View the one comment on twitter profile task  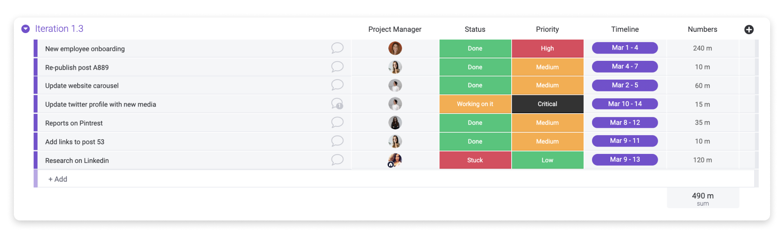[337, 104]
